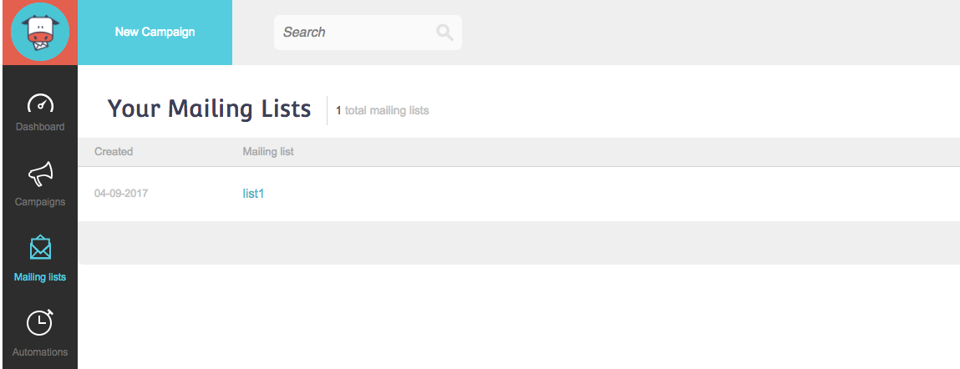Open the Dashboard gauge icon
This screenshot has width=960, height=369.
40,104
